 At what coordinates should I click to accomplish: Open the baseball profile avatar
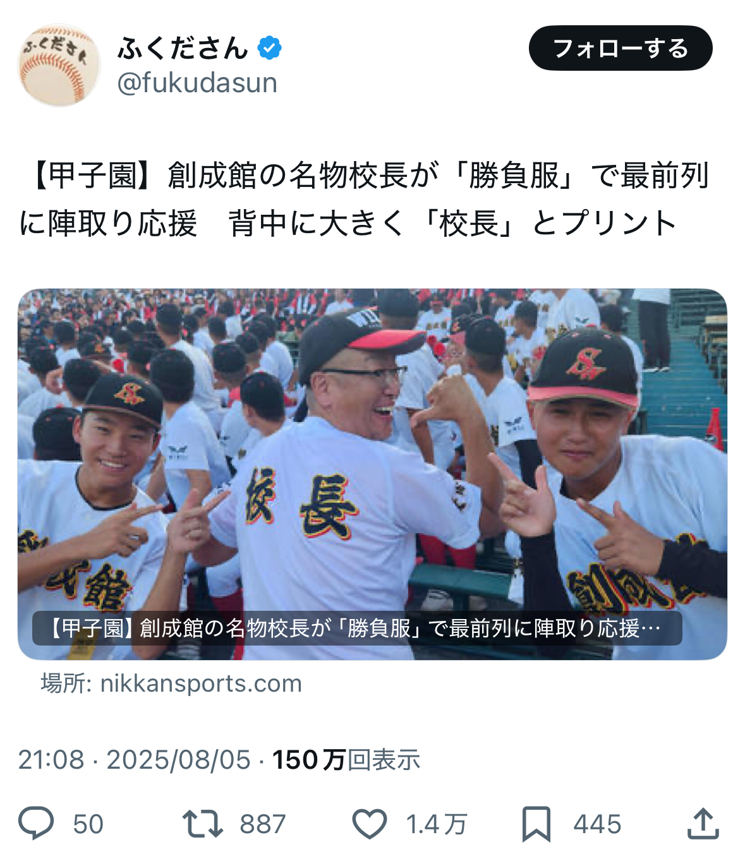pyautogui.click(x=59, y=65)
